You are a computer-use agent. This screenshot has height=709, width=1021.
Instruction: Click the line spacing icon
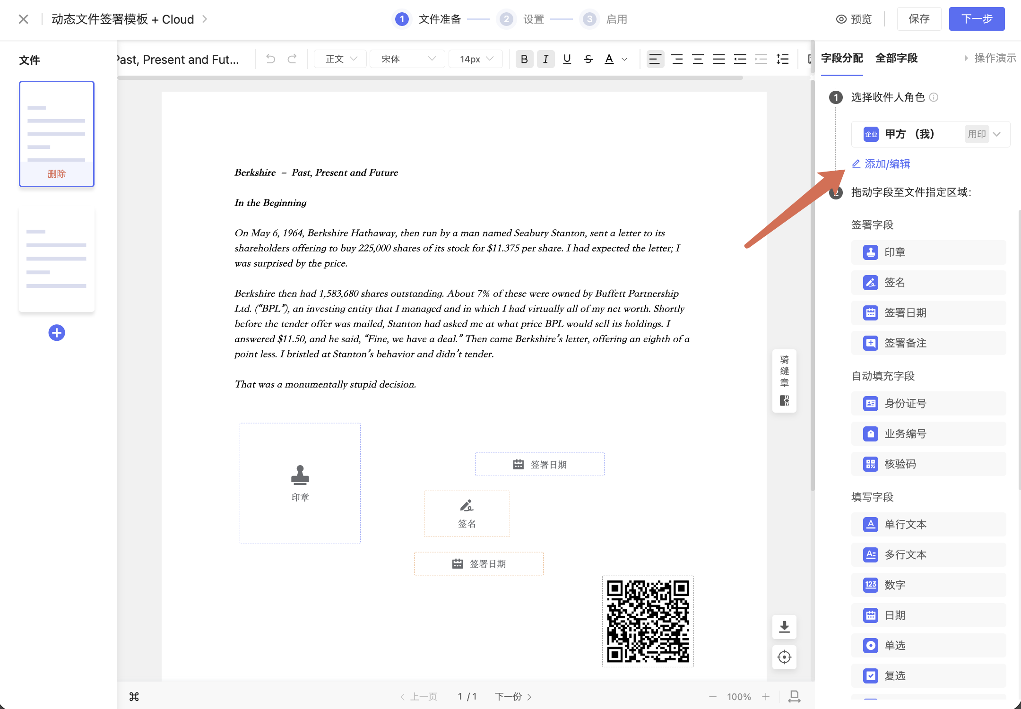click(x=782, y=59)
